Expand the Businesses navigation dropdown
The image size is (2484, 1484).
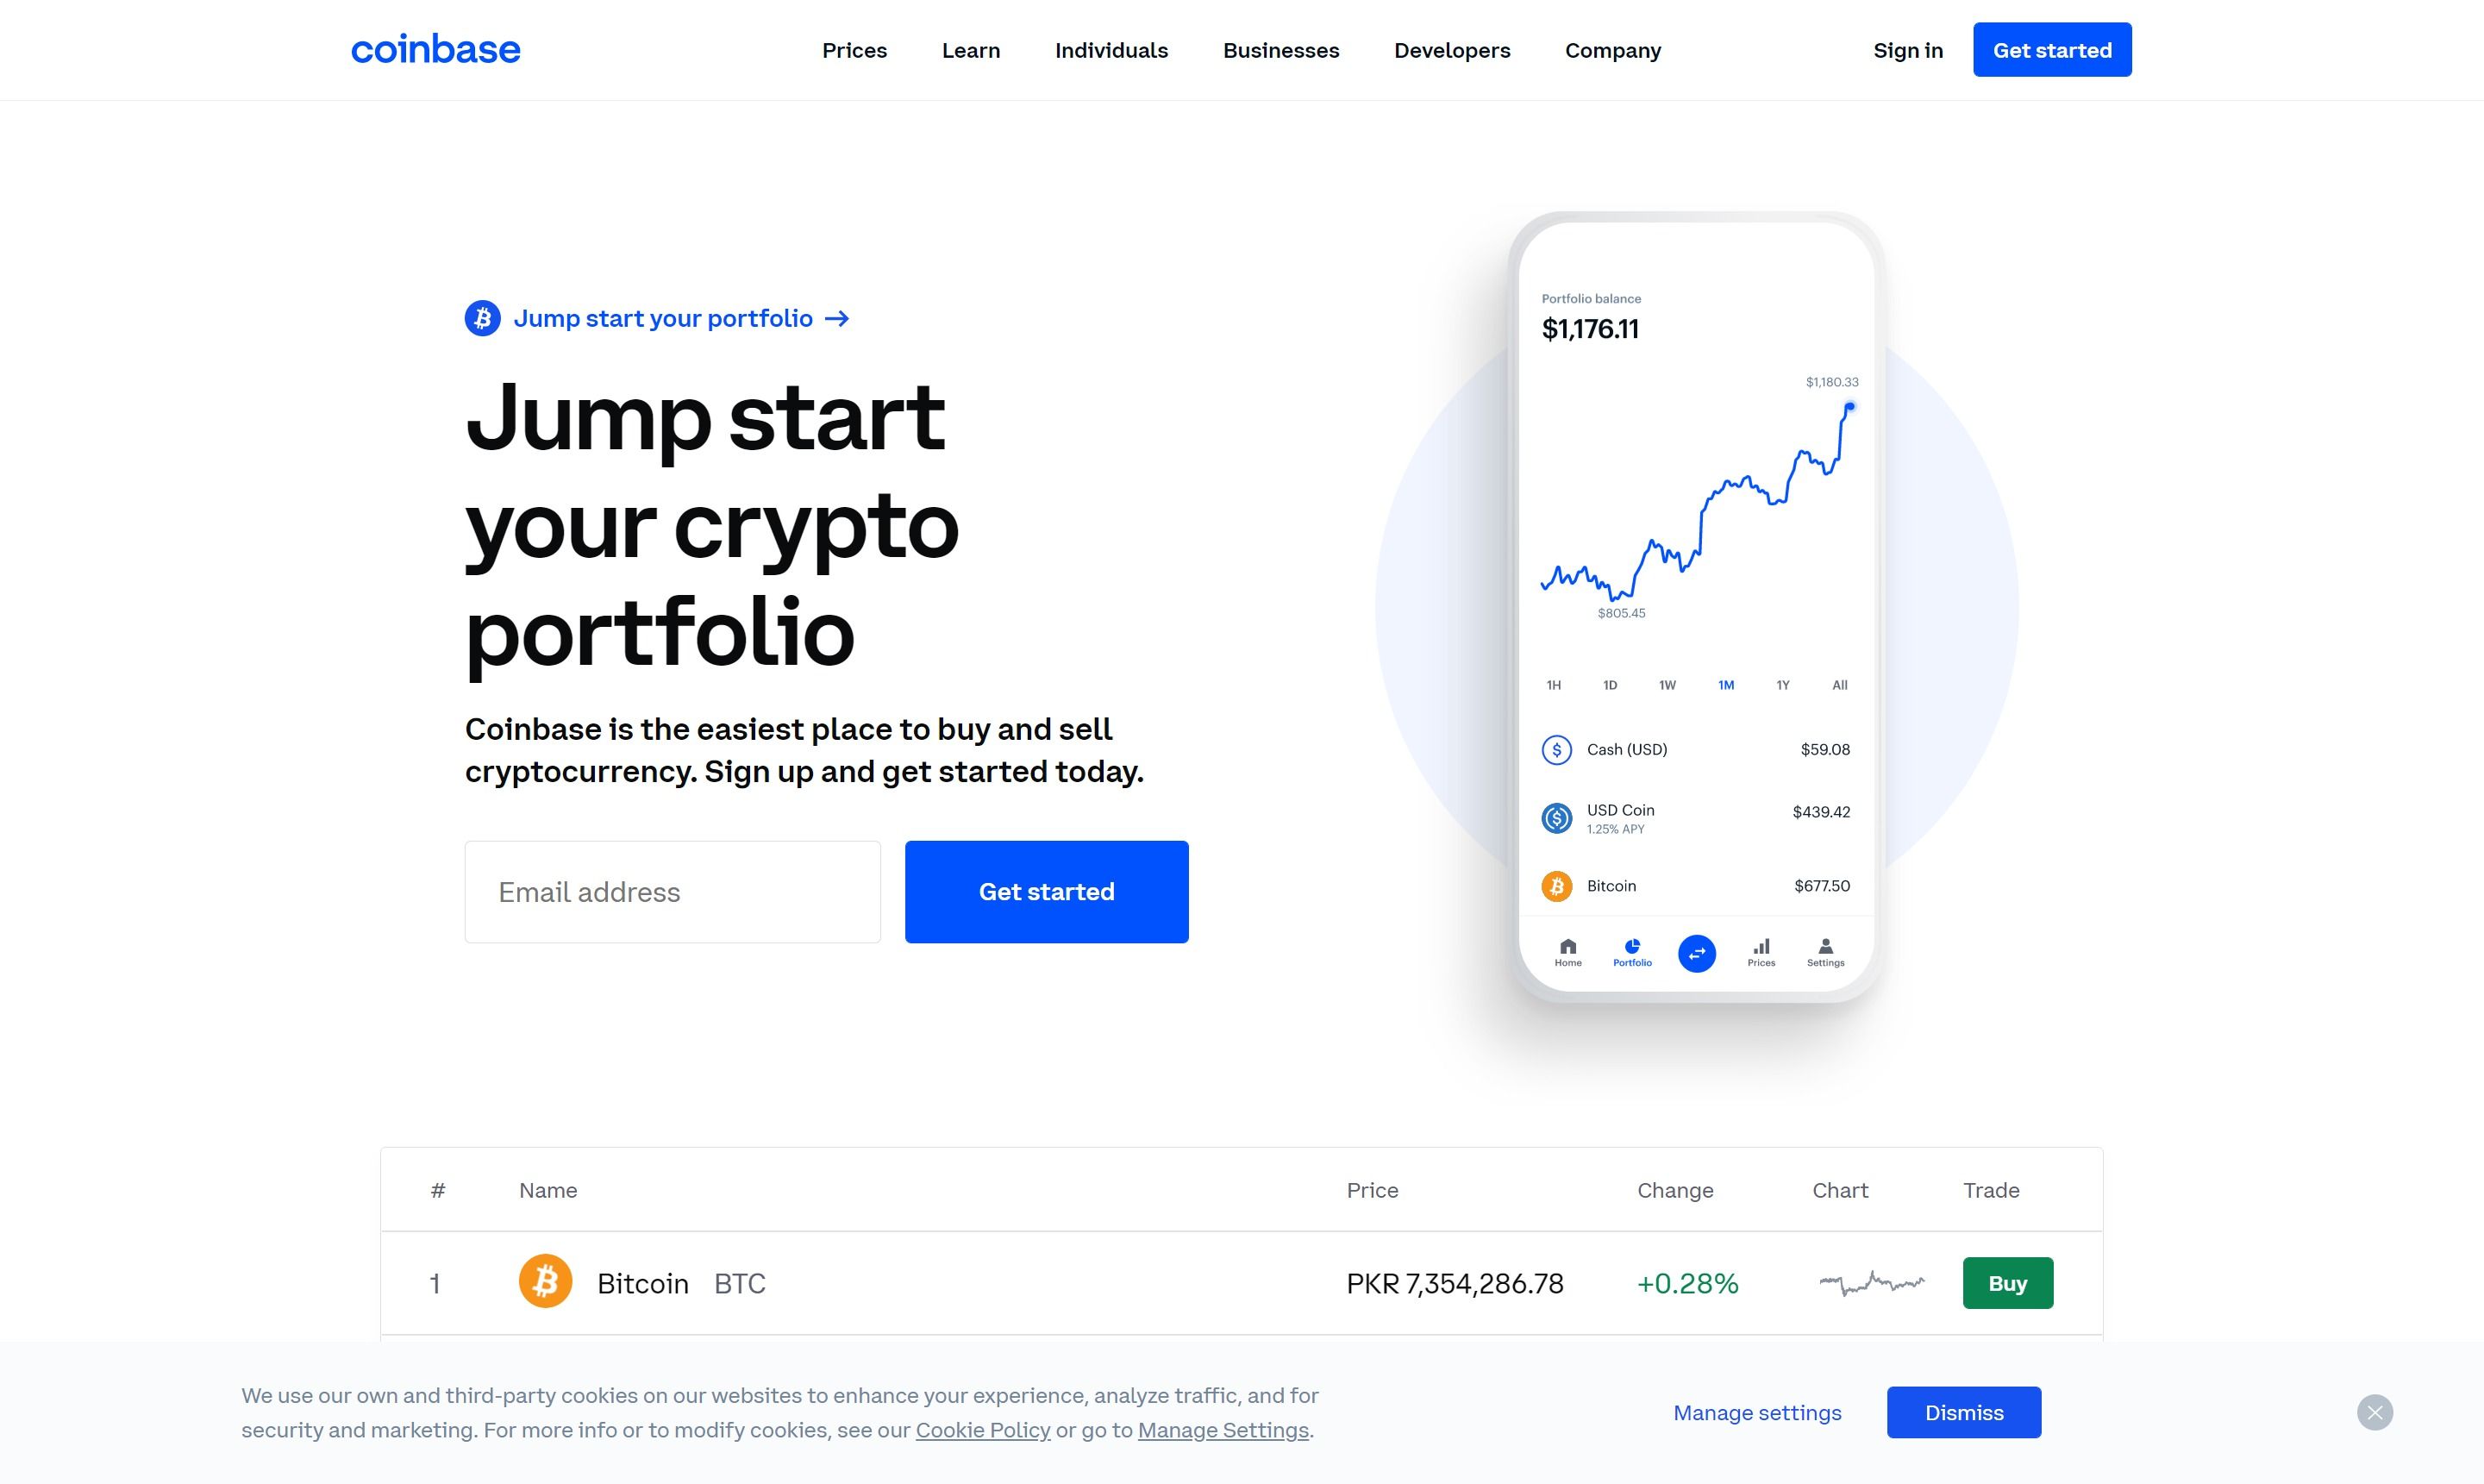pos(1280,49)
